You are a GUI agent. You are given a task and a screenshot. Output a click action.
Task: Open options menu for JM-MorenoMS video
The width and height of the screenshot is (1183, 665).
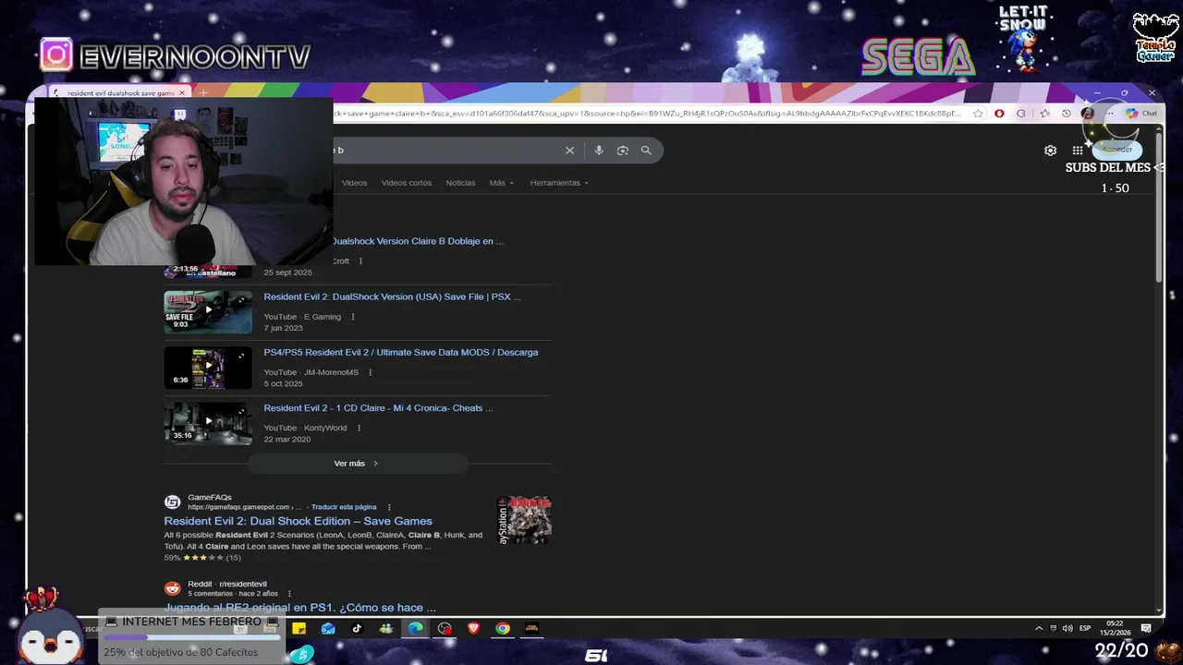370,372
